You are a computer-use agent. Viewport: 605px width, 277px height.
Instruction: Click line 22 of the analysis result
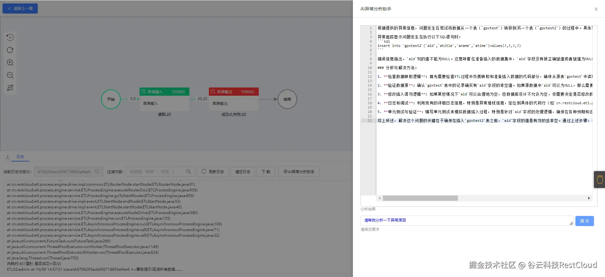(x=485, y=121)
